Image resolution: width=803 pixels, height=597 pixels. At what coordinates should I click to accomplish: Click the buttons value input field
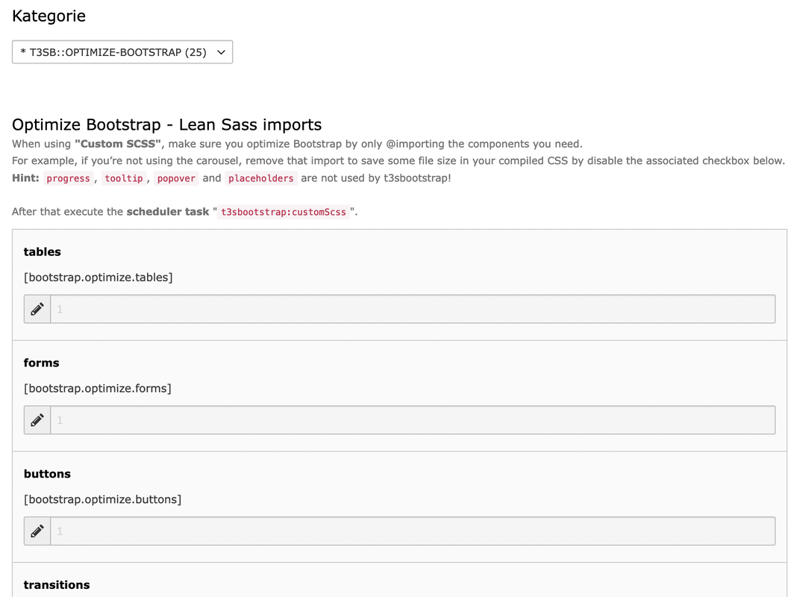[x=413, y=531]
